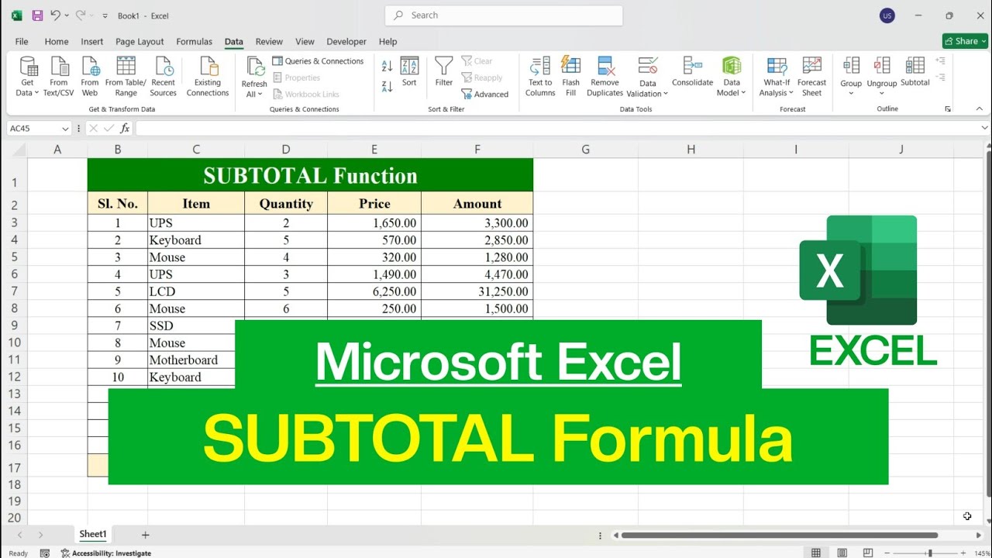
Task: Launch Text to Columns wizard
Action: tap(540, 77)
